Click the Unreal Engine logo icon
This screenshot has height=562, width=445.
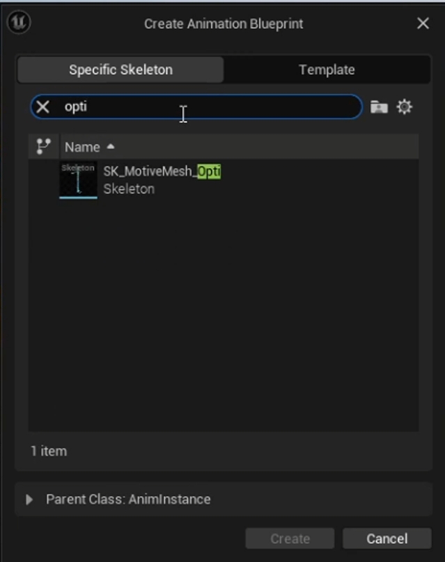click(19, 23)
